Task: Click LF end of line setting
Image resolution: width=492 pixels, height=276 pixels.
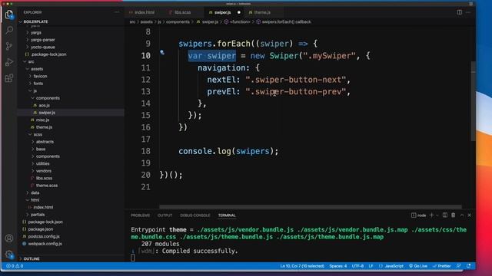Action: coord(371,266)
